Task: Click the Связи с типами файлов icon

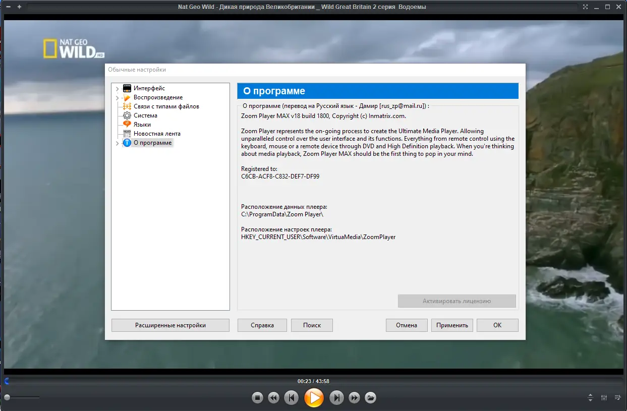Action: (127, 106)
